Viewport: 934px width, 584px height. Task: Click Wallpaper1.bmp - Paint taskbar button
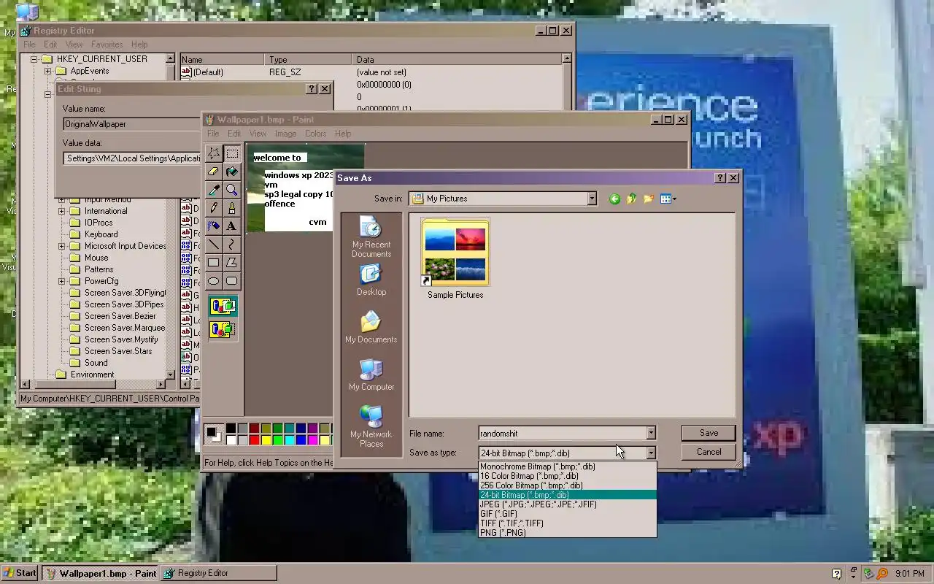[x=101, y=573]
